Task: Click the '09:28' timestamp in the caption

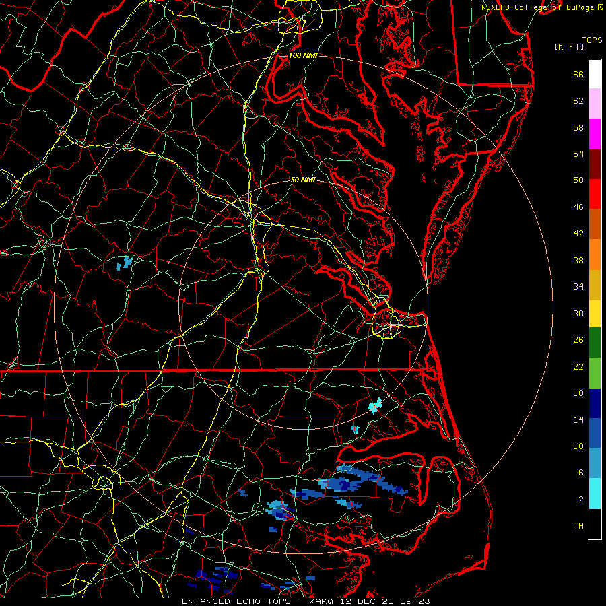Action: pyautogui.click(x=415, y=601)
